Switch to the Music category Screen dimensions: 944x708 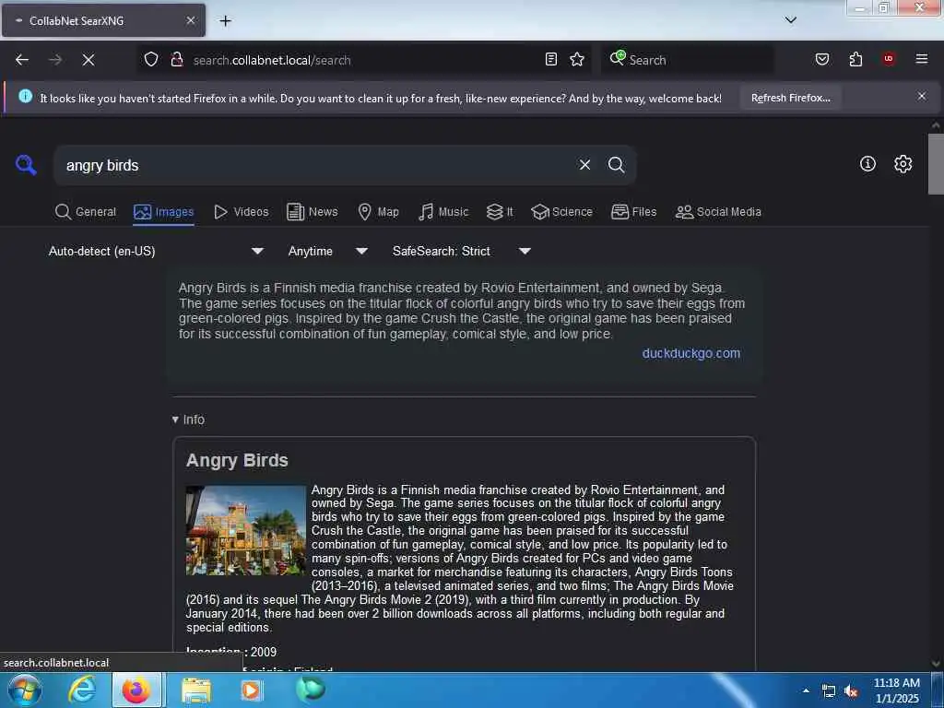[x=443, y=212]
